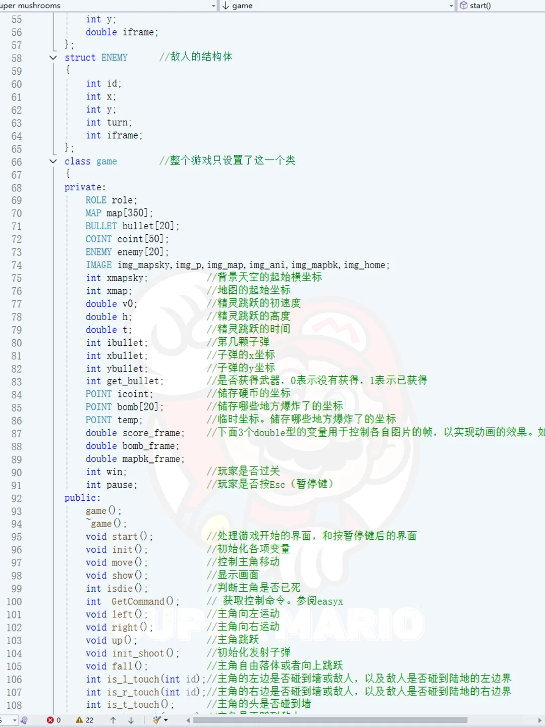This screenshot has height=727, width=545.
Task: Click 'int isdie();' method declaration
Action: (117, 589)
